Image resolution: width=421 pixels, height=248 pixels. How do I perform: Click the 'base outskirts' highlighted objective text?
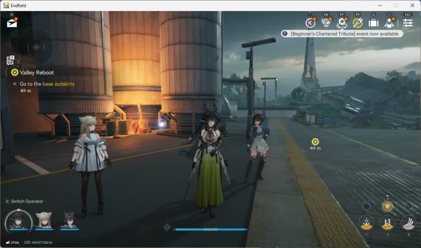point(58,84)
